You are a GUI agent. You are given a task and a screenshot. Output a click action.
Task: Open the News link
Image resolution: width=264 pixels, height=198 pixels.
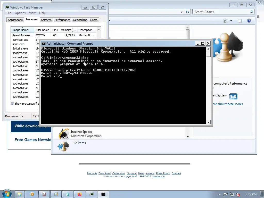141,174
